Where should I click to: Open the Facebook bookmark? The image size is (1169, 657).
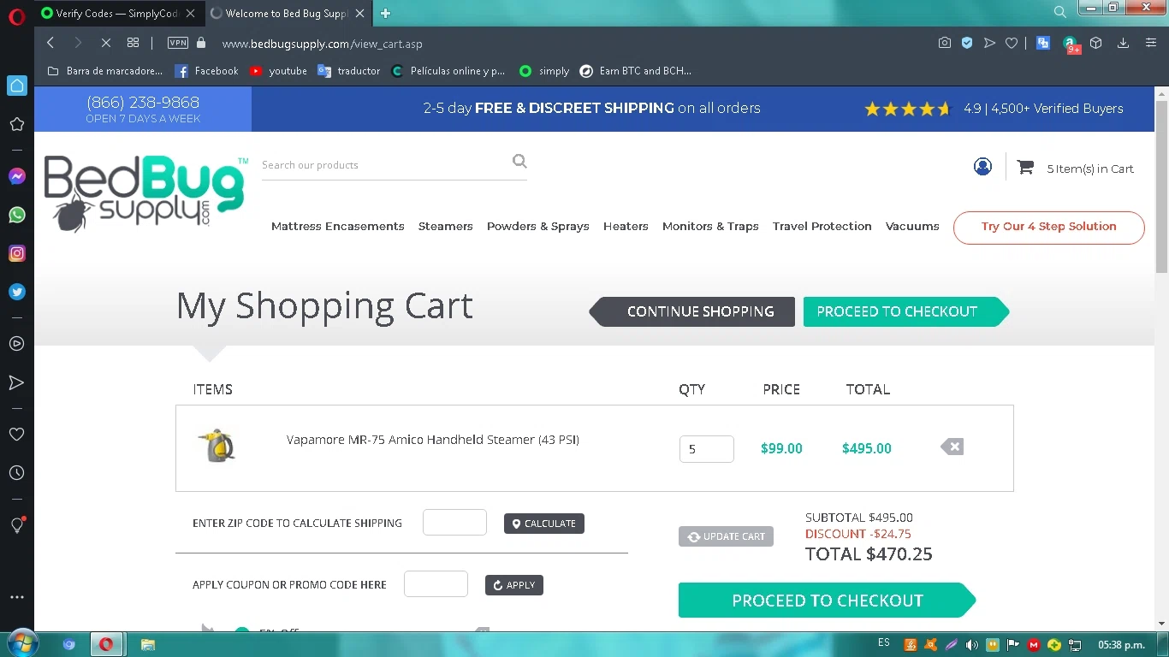[x=206, y=71]
